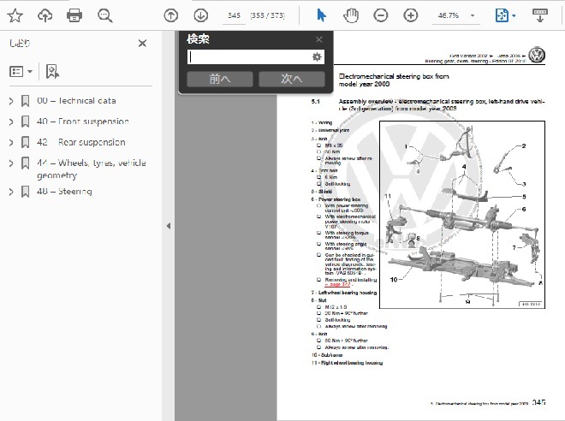Click the VW logo in page header
This screenshot has height=421, width=565.
537,56
